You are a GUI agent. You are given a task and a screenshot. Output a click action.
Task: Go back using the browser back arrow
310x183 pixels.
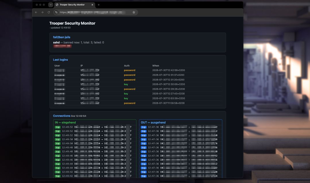coord(36,12)
